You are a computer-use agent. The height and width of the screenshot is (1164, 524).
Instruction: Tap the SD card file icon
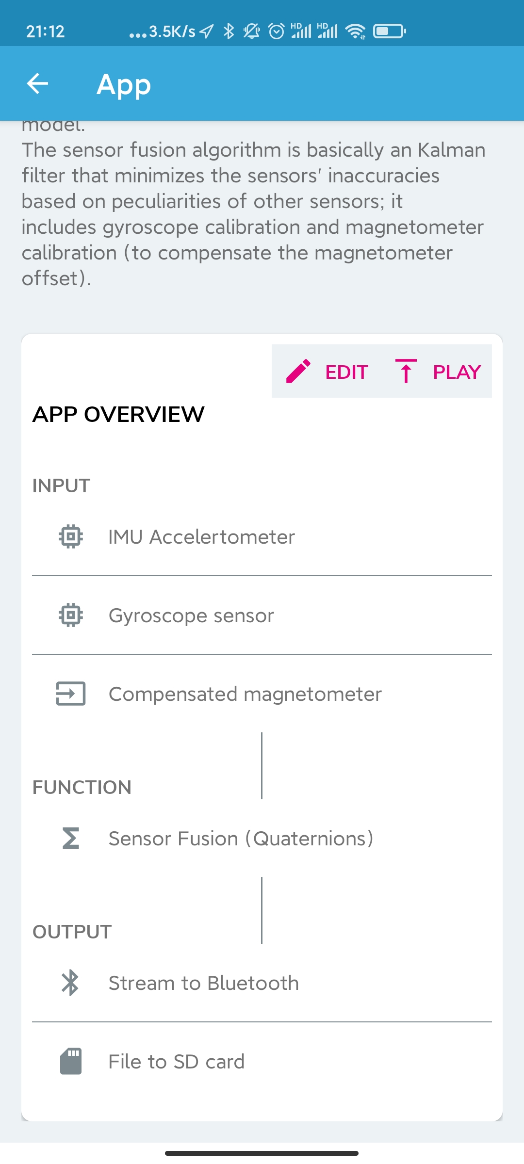[71, 1061]
